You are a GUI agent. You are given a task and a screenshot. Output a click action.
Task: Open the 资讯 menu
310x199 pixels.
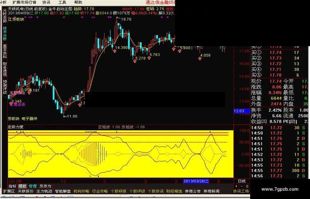46,2
